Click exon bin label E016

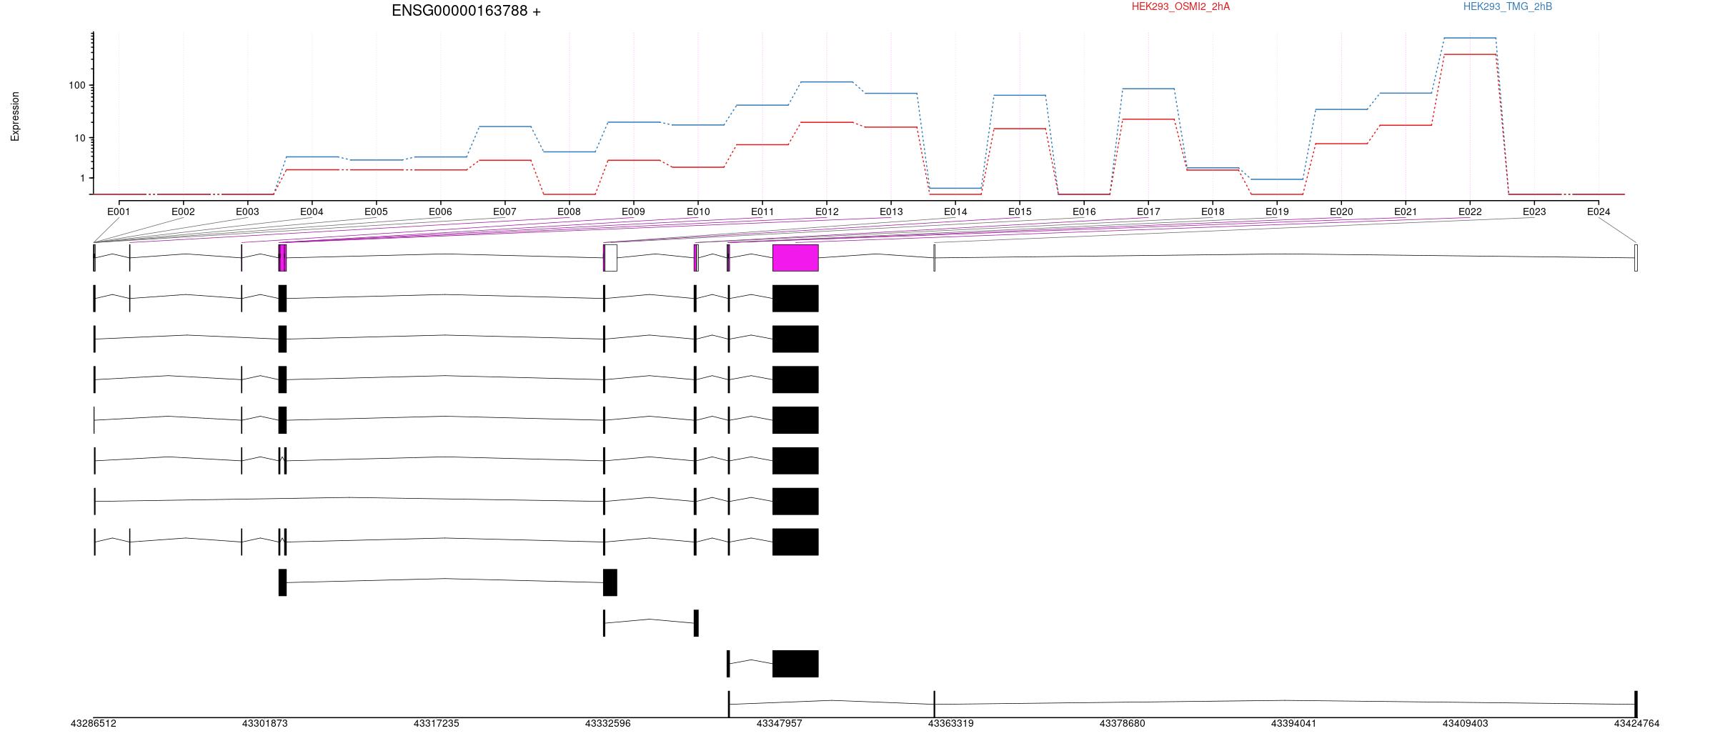(1084, 212)
